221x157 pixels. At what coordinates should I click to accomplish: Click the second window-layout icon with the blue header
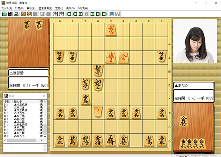tap(61, 14)
